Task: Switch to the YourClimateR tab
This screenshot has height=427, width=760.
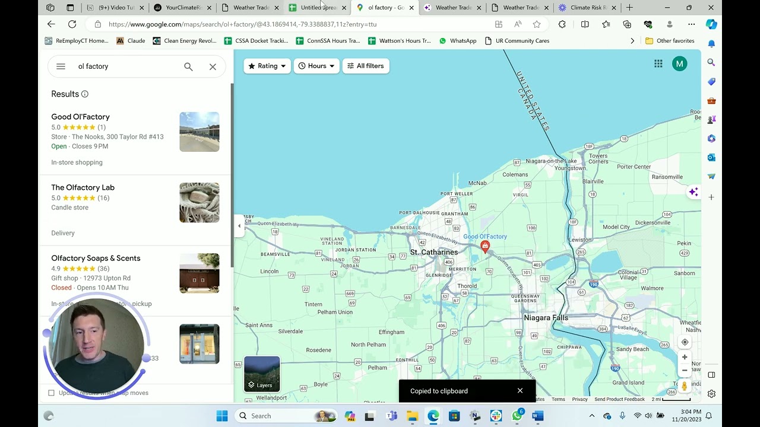Action: coord(182,8)
